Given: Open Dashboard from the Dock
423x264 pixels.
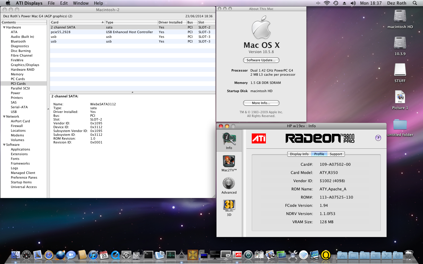Looking at the screenshot, I should 26,255.
